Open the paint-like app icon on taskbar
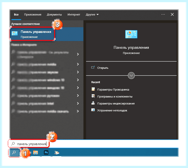Viewport: 188px width, 168px height. click(x=57, y=153)
